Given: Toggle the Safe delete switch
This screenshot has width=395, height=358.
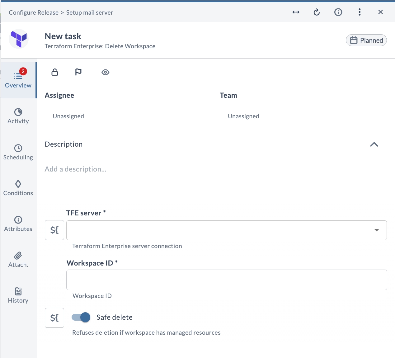Looking at the screenshot, I should pyautogui.click(x=81, y=317).
